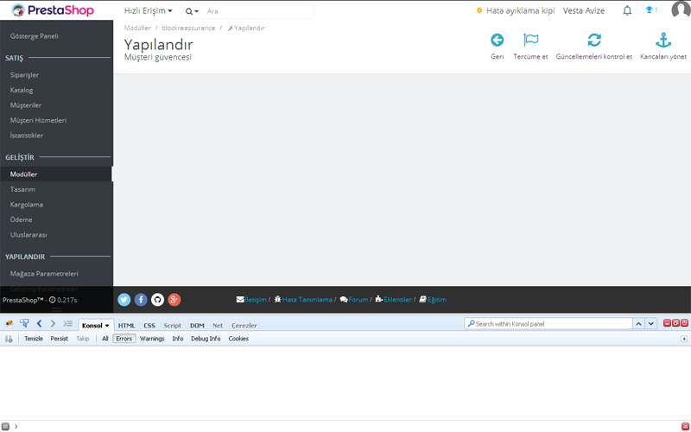
Task: Select the All console filter
Action: click(x=105, y=339)
